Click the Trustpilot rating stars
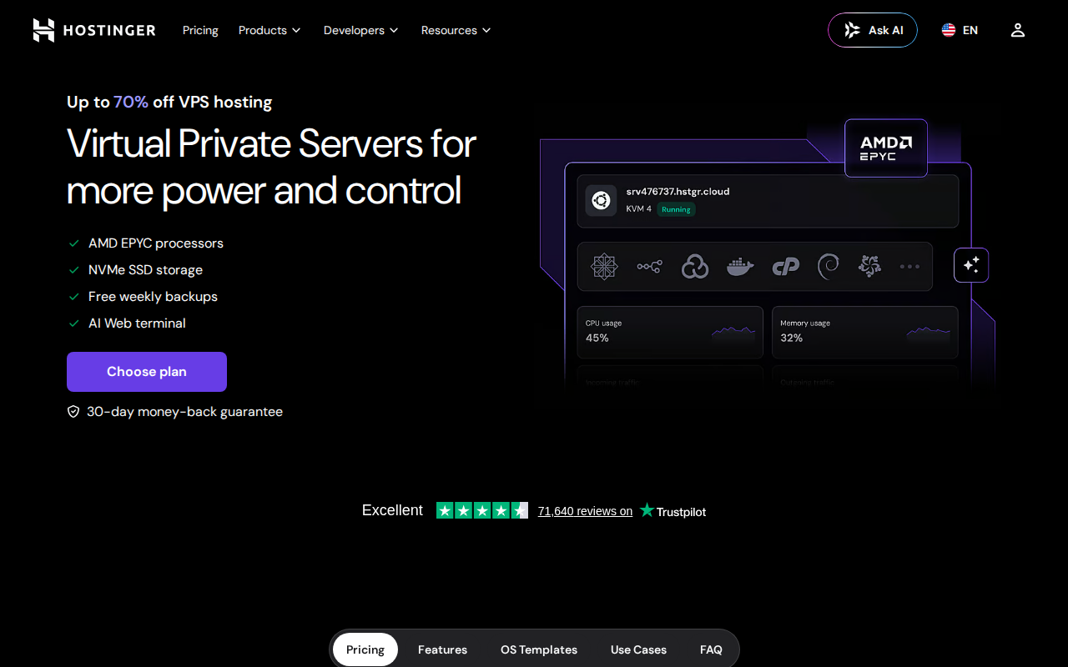This screenshot has width=1068, height=667. click(482, 510)
